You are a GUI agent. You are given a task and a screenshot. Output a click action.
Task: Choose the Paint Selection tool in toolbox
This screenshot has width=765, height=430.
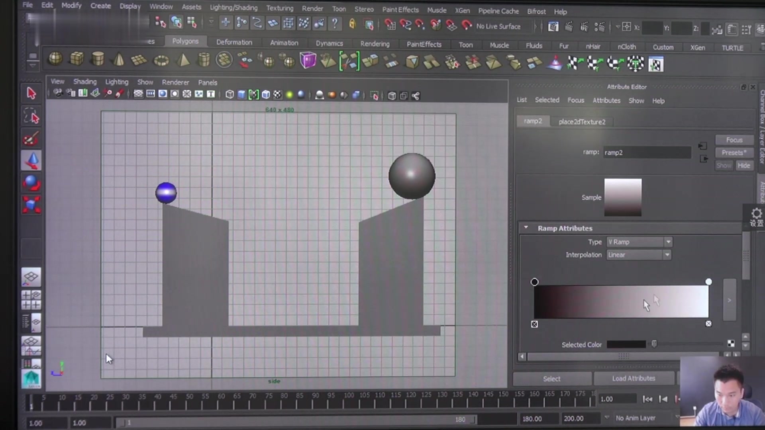click(31, 139)
